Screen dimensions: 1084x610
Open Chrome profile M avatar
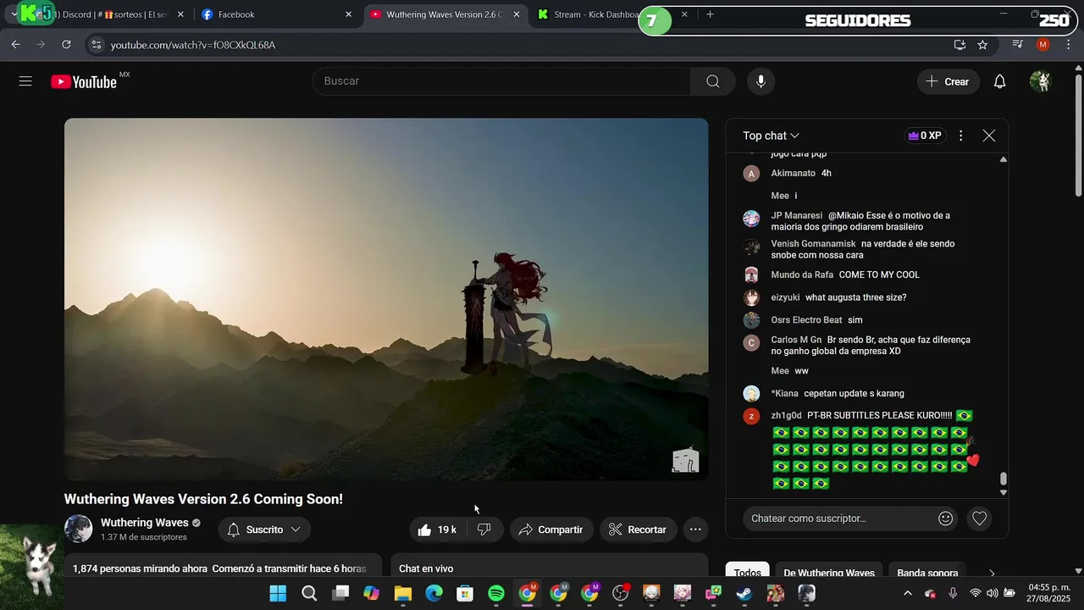click(x=1043, y=44)
